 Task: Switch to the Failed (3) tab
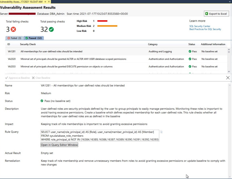(x=14, y=38)
